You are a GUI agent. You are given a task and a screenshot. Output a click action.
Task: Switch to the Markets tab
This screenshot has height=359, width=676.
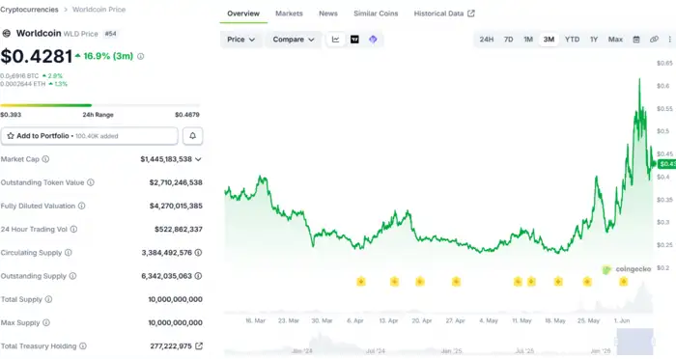tap(289, 14)
